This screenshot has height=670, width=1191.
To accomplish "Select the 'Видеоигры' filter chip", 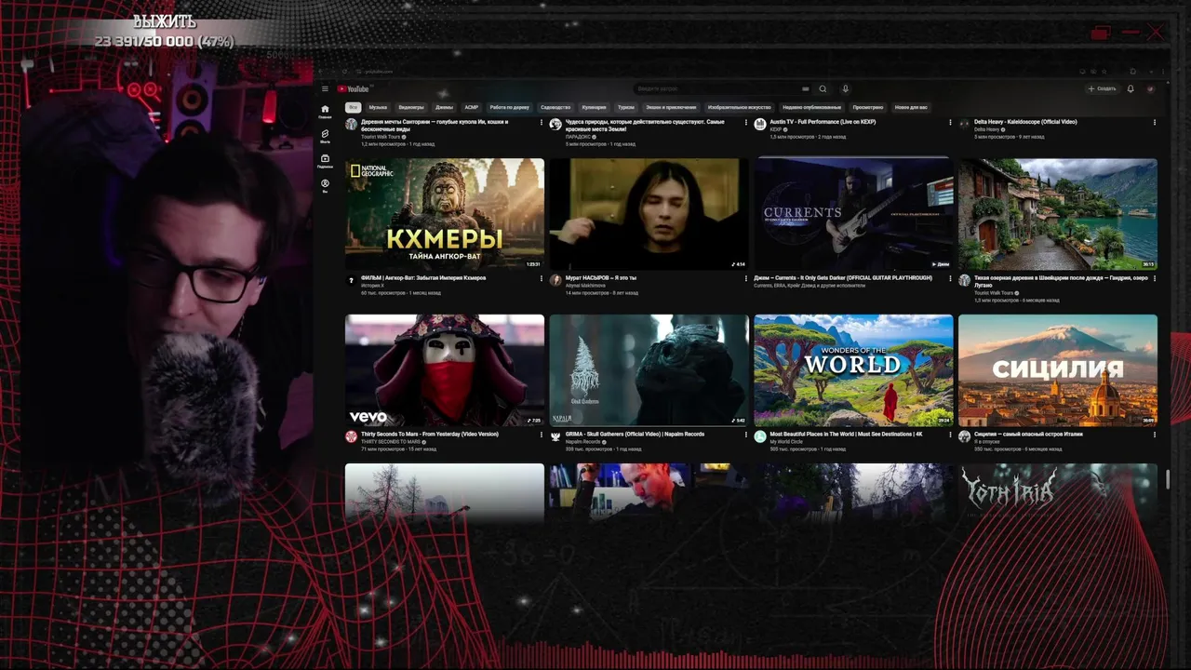I will (411, 107).
